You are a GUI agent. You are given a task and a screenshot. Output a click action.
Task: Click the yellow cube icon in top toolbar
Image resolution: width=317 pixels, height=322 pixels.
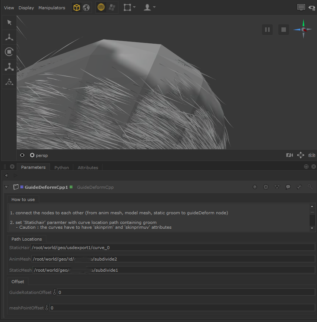point(77,7)
